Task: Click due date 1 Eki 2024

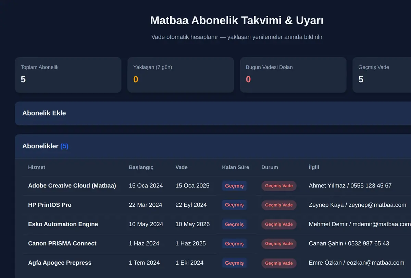Action: click(189, 263)
